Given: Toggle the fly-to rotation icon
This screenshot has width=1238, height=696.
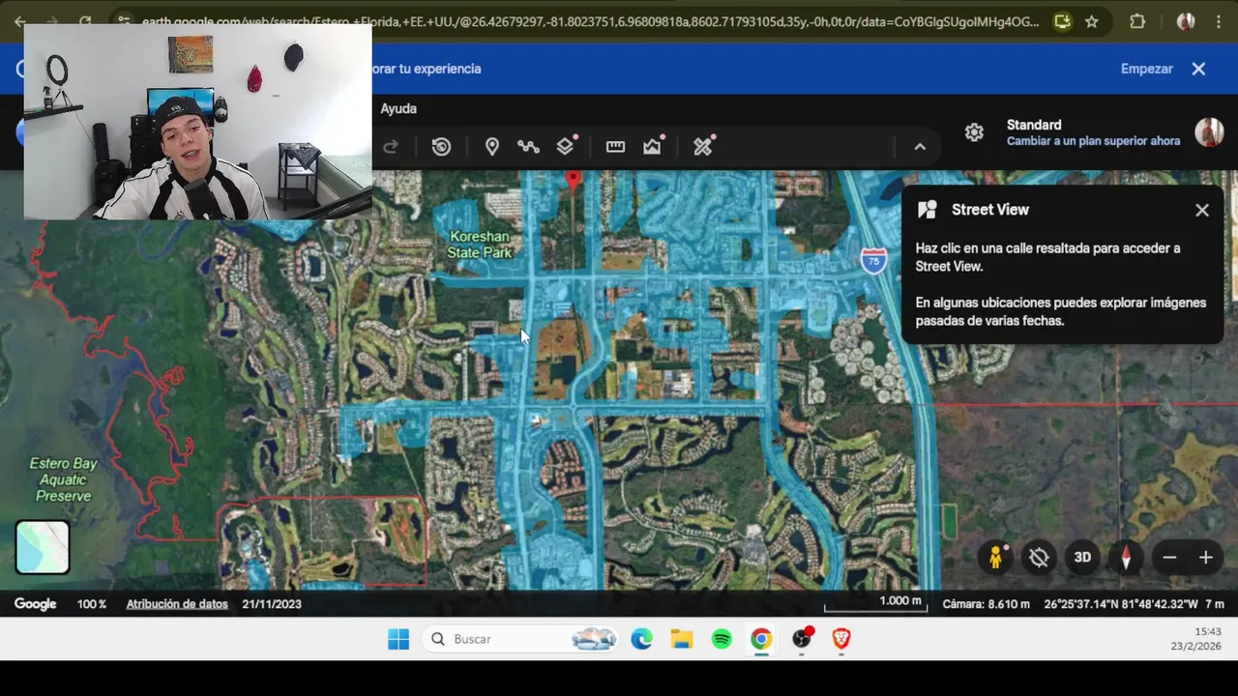Looking at the screenshot, I should (x=1040, y=558).
